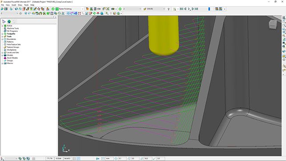Adjust the simulation speed slider
The width and height of the screenshot is (286, 161).
click(x=209, y=9)
